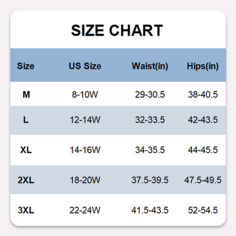Select the L size row label
236x236 pixels.
26,120
